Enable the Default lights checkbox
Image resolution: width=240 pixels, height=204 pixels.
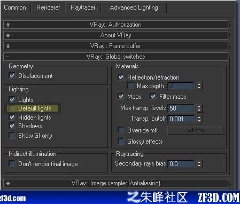click(12, 108)
